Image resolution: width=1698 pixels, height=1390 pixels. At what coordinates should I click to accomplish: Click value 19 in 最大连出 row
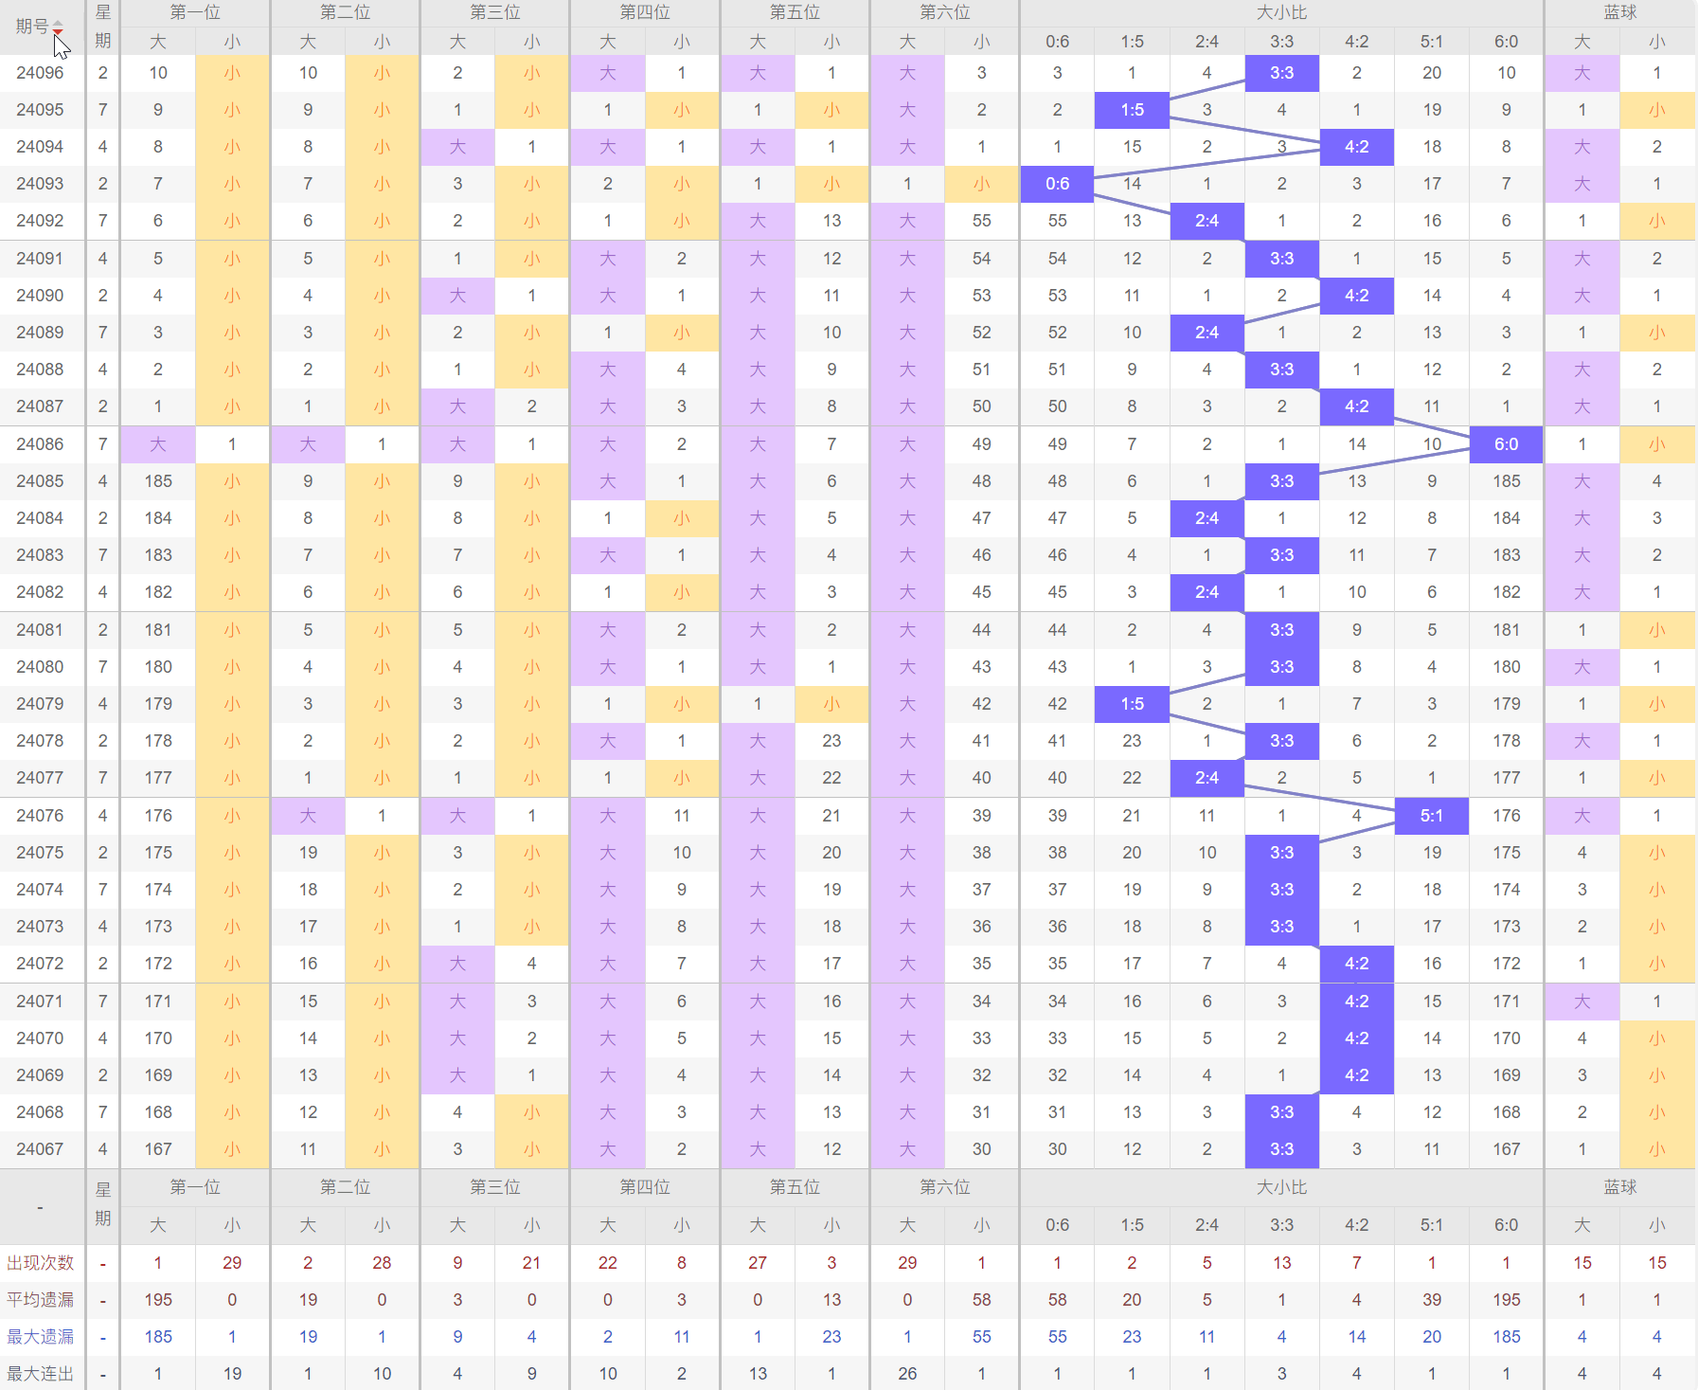(232, 1374)
